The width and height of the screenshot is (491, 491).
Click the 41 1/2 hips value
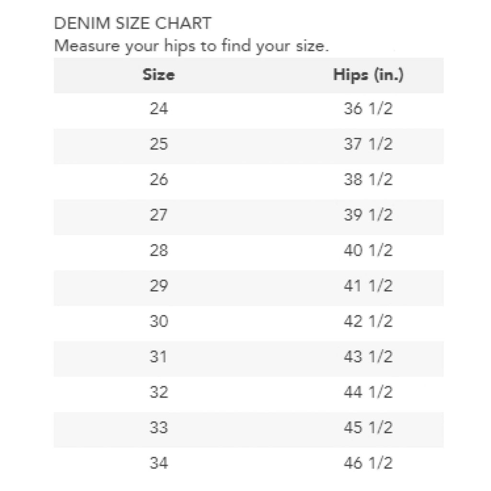click(x=368, y=286)
